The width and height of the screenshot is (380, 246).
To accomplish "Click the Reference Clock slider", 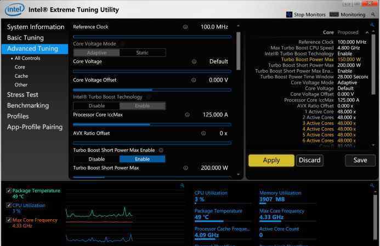I will click(152, 37).
